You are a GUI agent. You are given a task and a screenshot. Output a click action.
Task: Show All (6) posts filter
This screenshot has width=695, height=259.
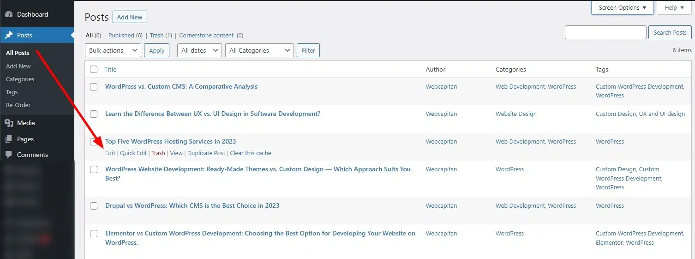[x=93, y=35]
